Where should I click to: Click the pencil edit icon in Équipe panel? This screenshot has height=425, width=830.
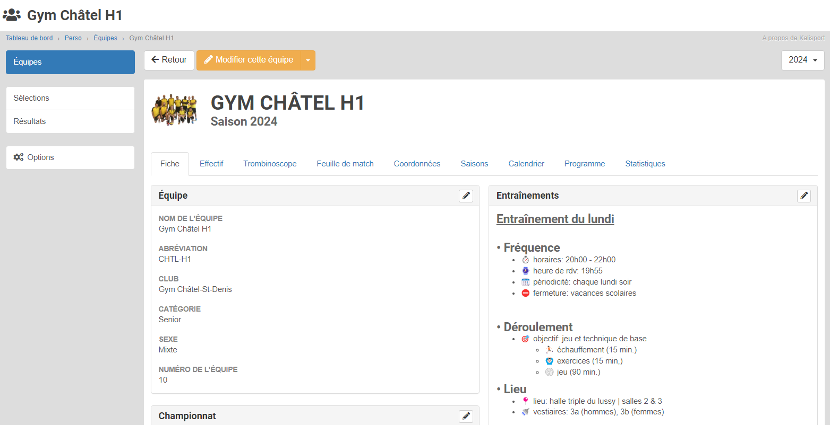pyautogui.click(x=466, y=196)
